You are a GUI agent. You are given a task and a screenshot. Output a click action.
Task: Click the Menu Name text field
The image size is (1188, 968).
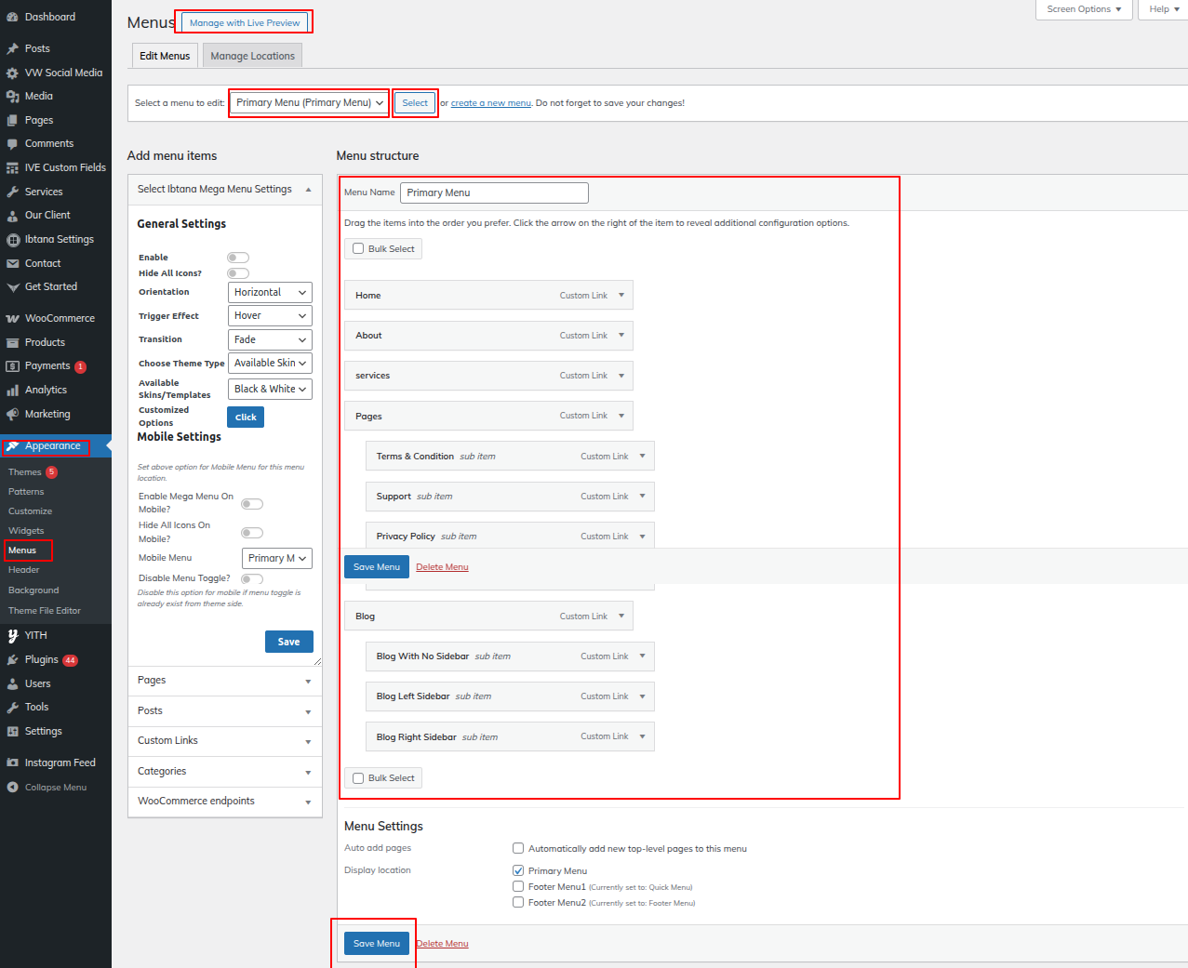click(x=494, y=192)
